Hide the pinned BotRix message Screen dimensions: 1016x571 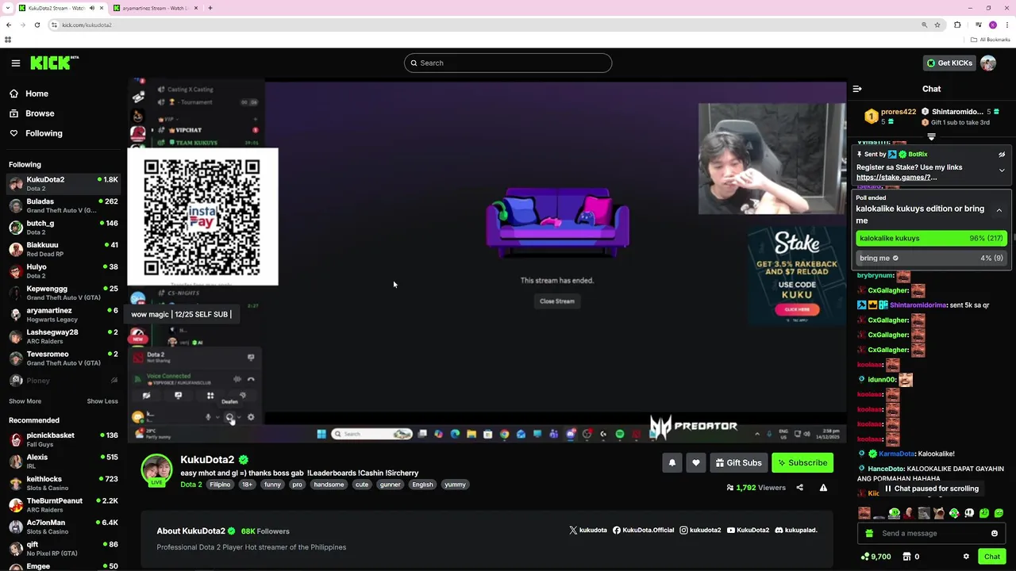pos(1002,155)
